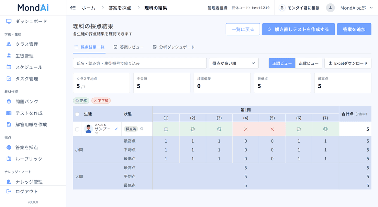
Task: Click the MondAI logo
Action: 33,8
